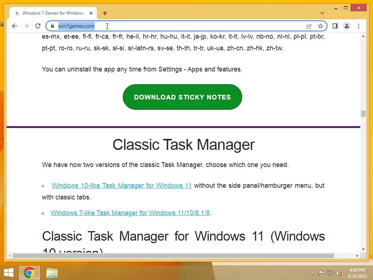Open Chrome three-dot menu
The image size is (373, 280).
[358, 26]
